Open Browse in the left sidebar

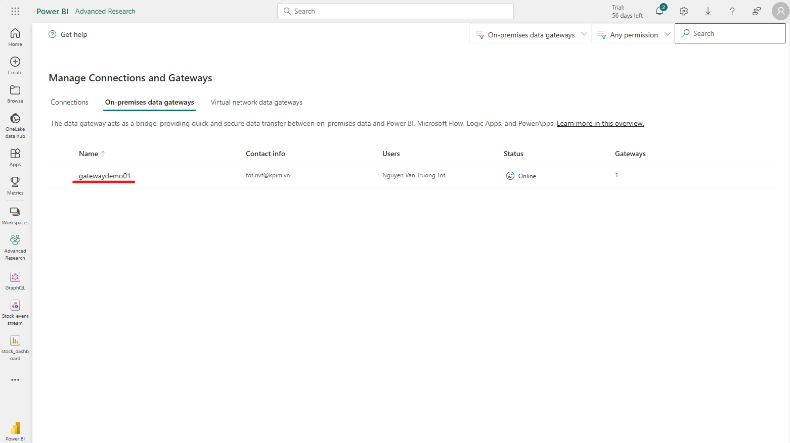pos(15,94)
